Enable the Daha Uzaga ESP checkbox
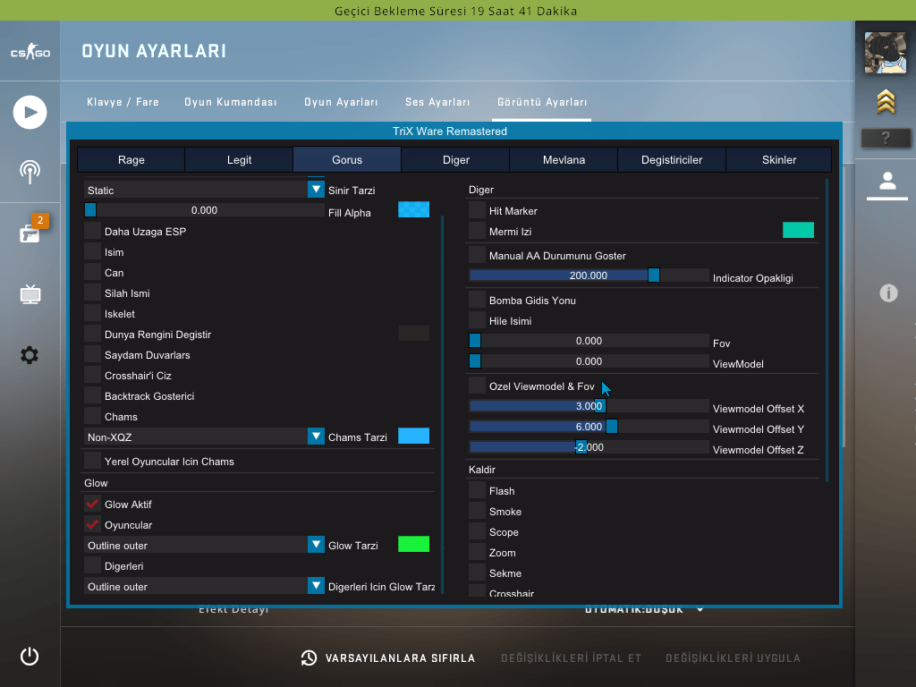 click(92, 232)
